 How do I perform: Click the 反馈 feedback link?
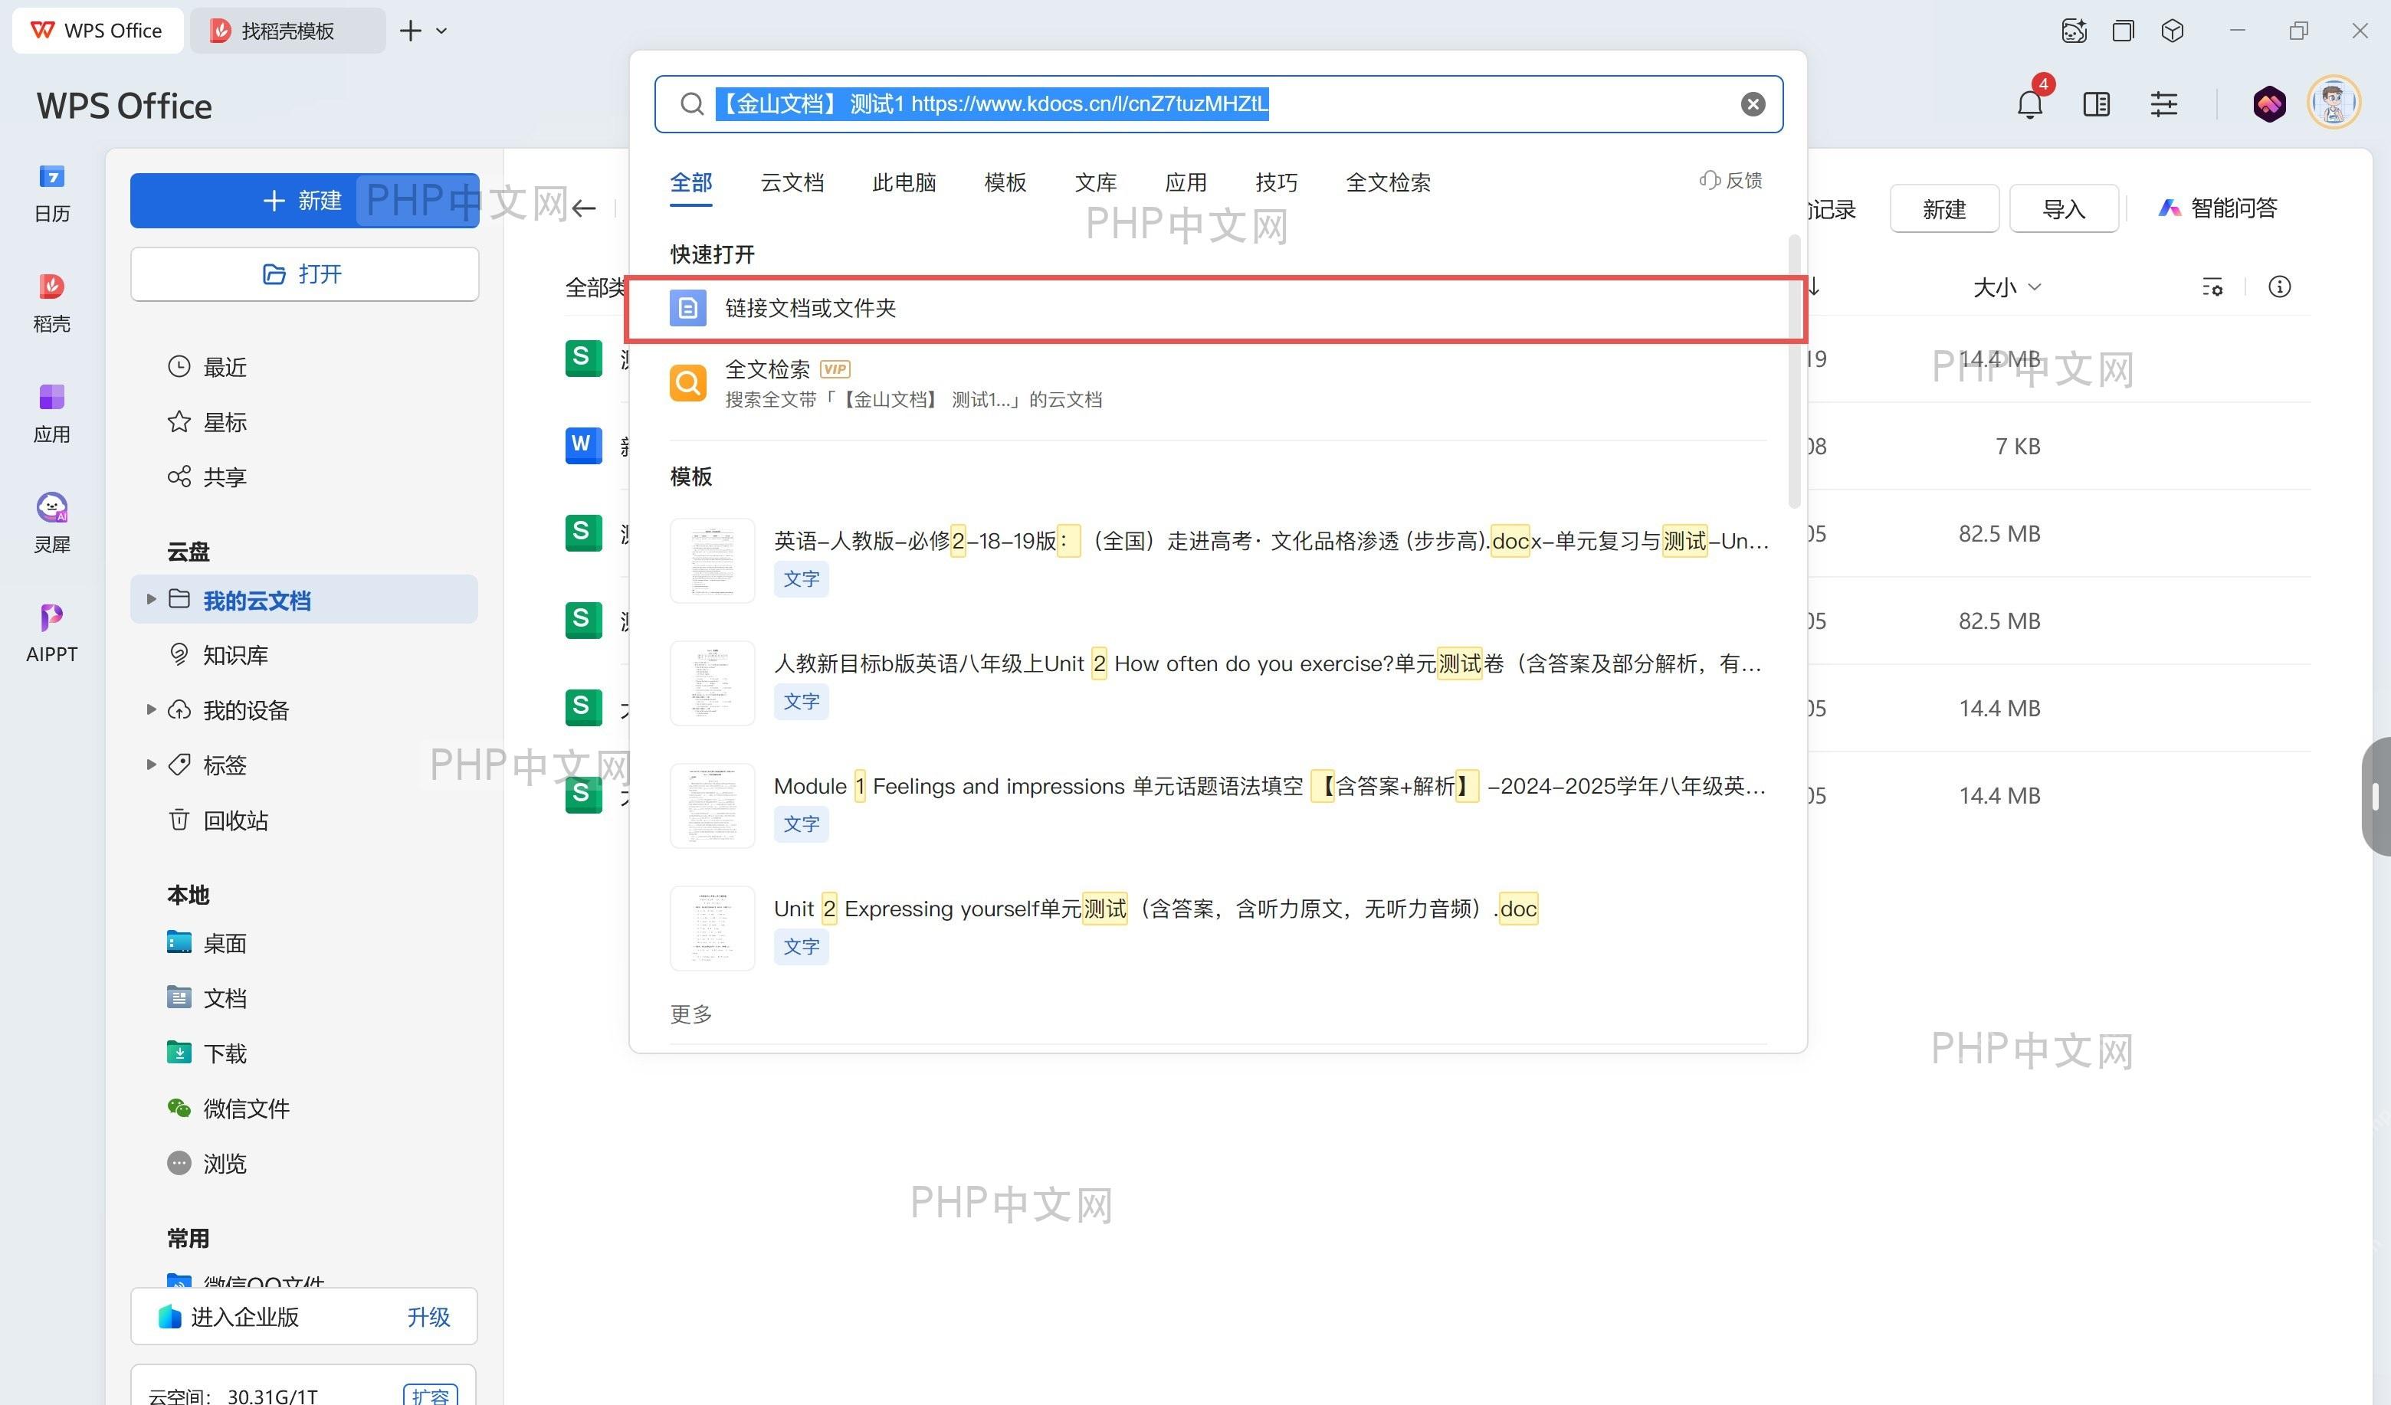click(1730, 179)
